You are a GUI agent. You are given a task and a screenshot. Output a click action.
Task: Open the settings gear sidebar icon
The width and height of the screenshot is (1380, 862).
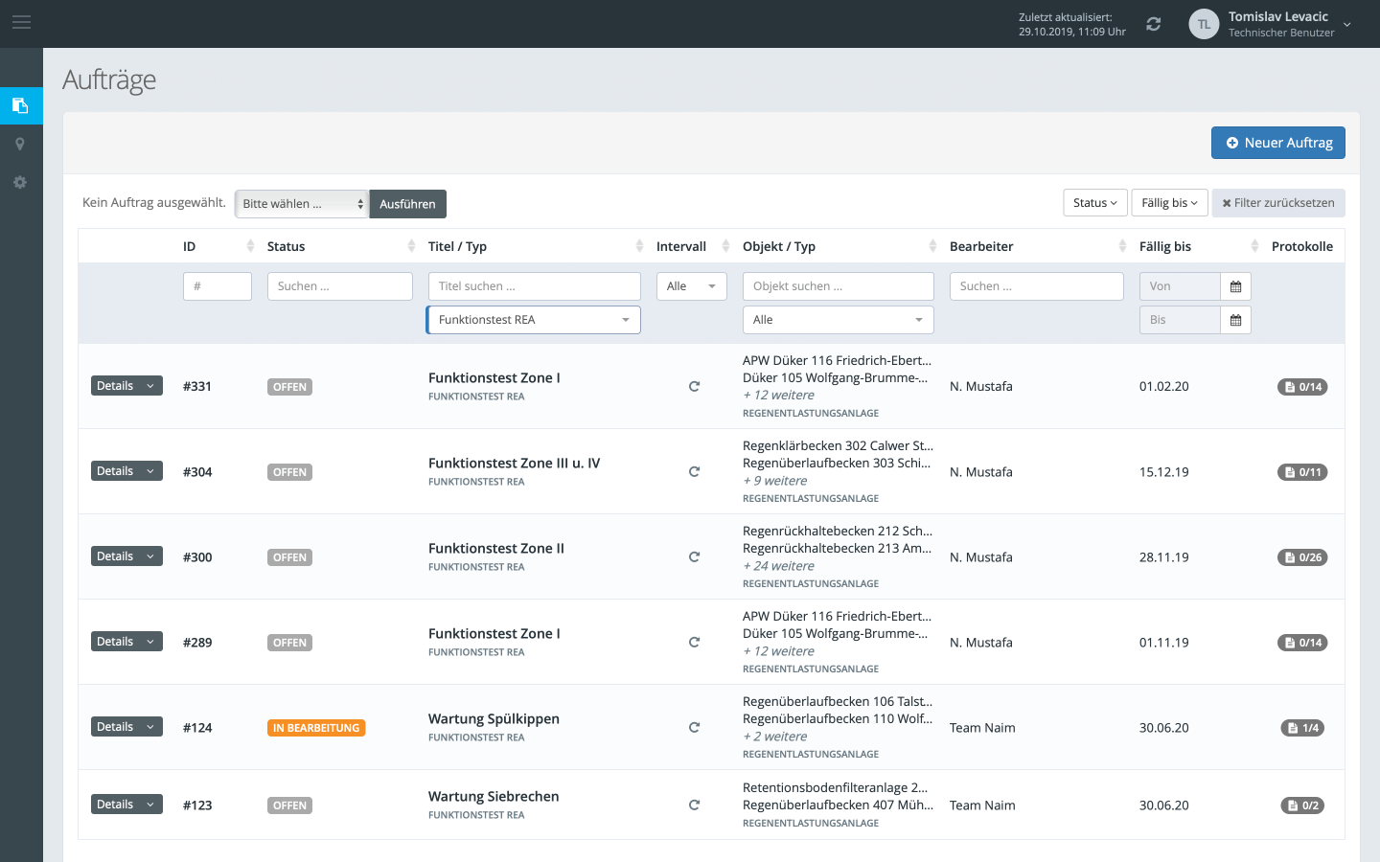click(20, 182)
